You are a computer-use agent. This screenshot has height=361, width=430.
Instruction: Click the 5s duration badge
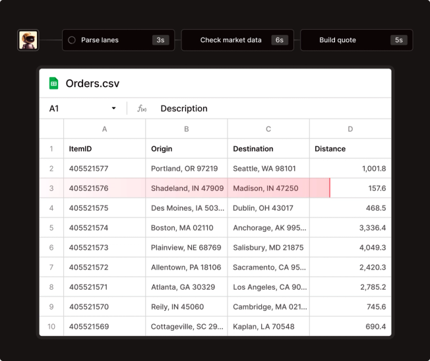399,40
